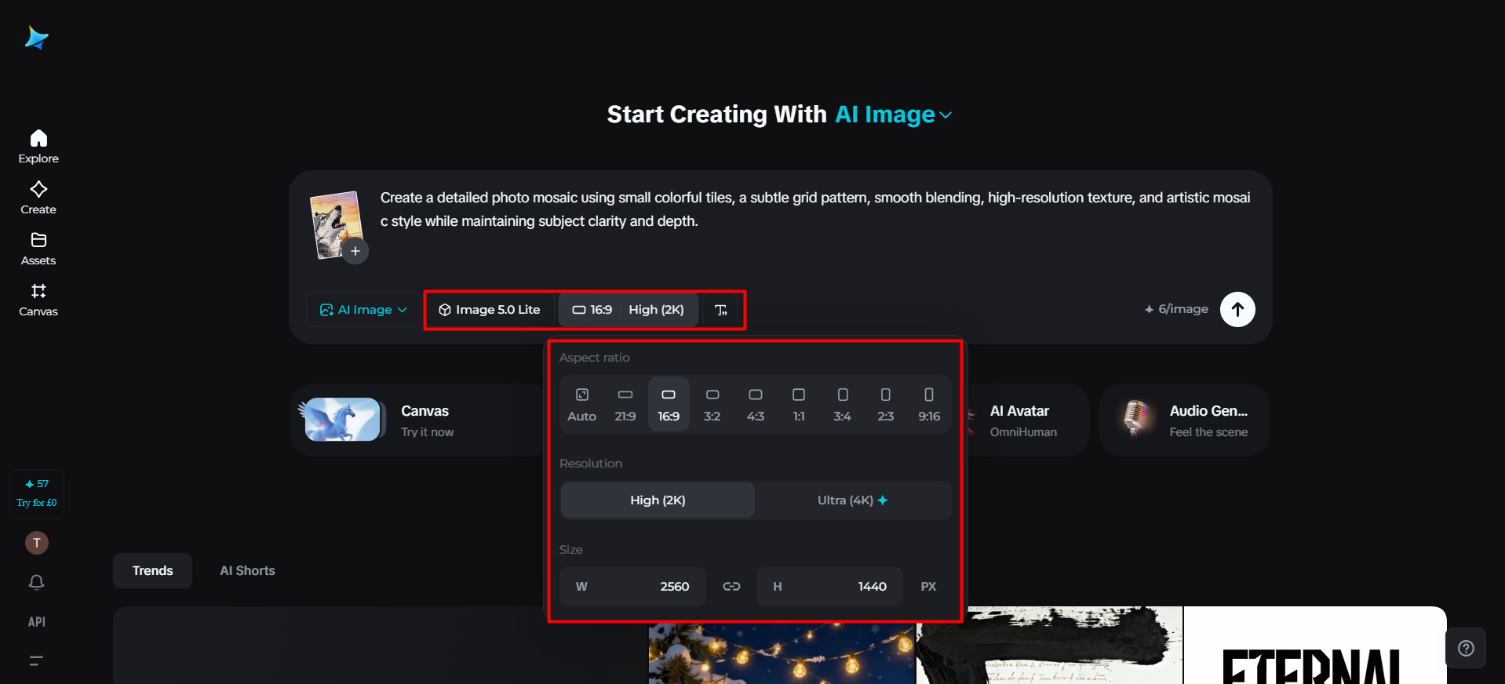
Task: Open the Explore home page
Action: tap(38, 147)
